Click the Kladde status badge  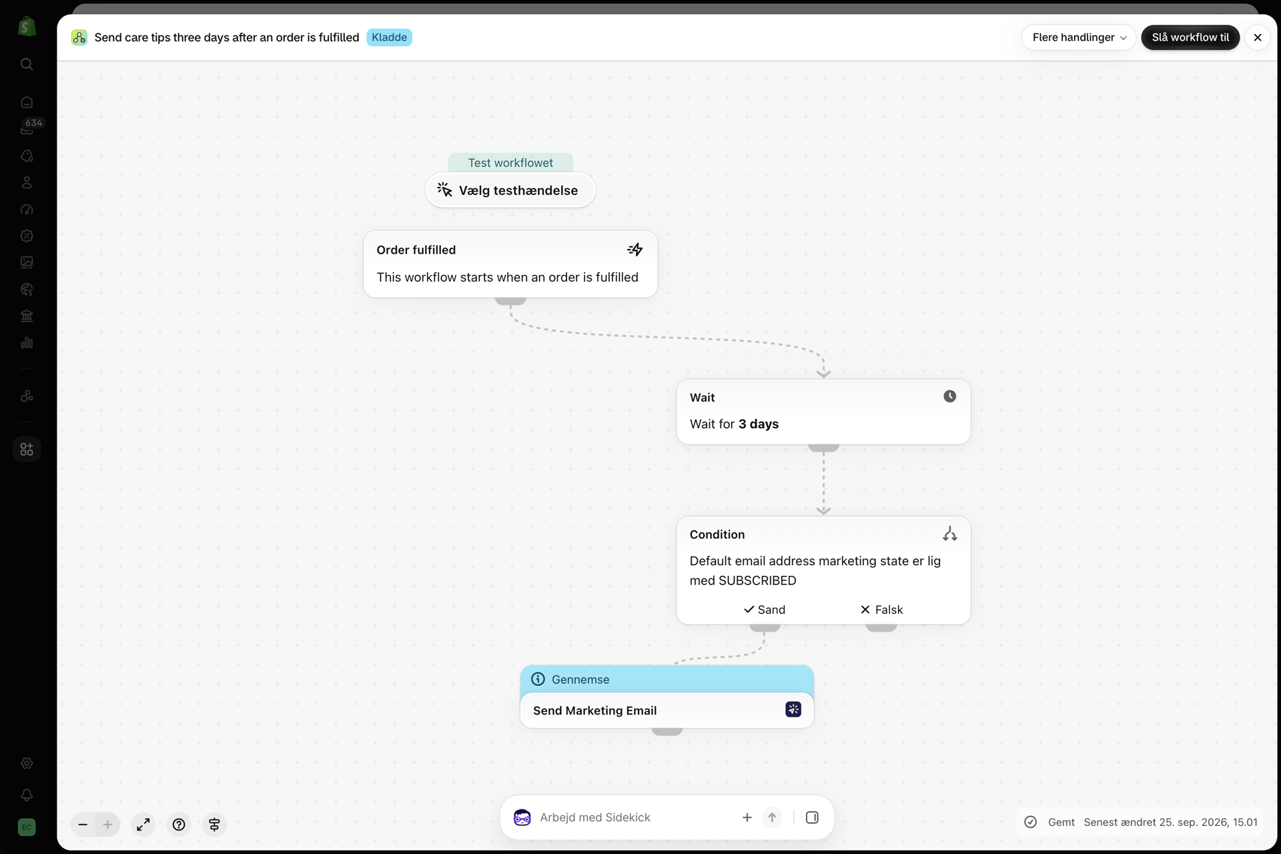389,37
